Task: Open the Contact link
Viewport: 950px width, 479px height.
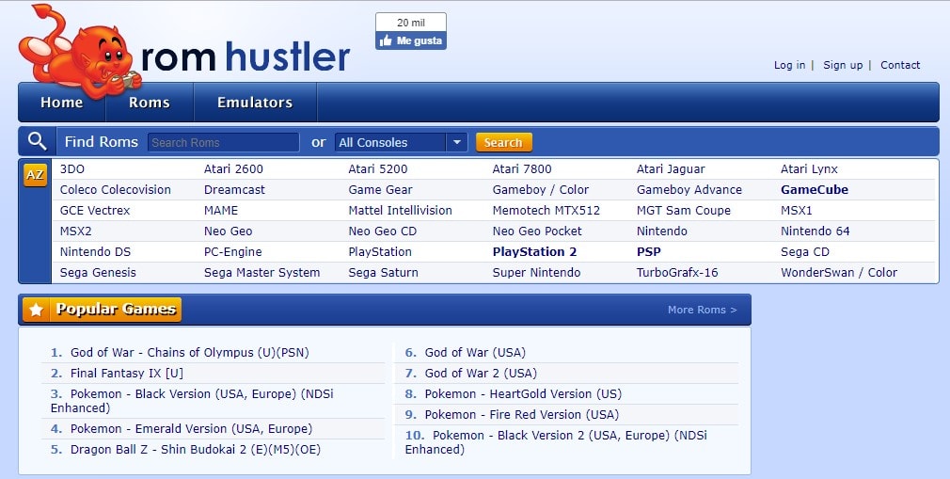Action: (x=900, y=65)
